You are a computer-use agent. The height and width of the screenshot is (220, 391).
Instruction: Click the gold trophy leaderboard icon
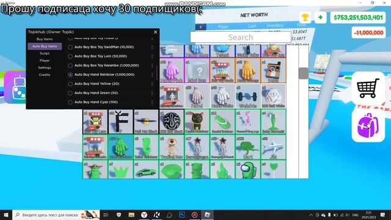[305, 18]
